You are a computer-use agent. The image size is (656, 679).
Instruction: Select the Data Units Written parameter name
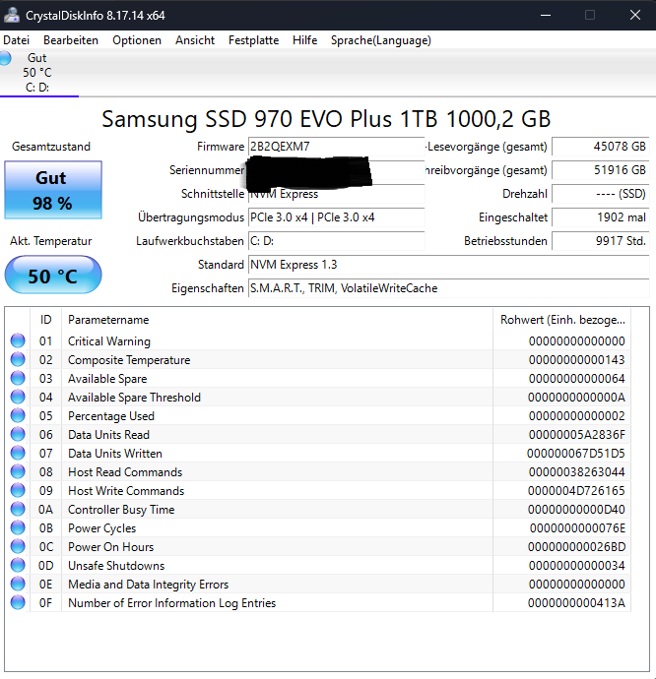(x=115, y=454)
